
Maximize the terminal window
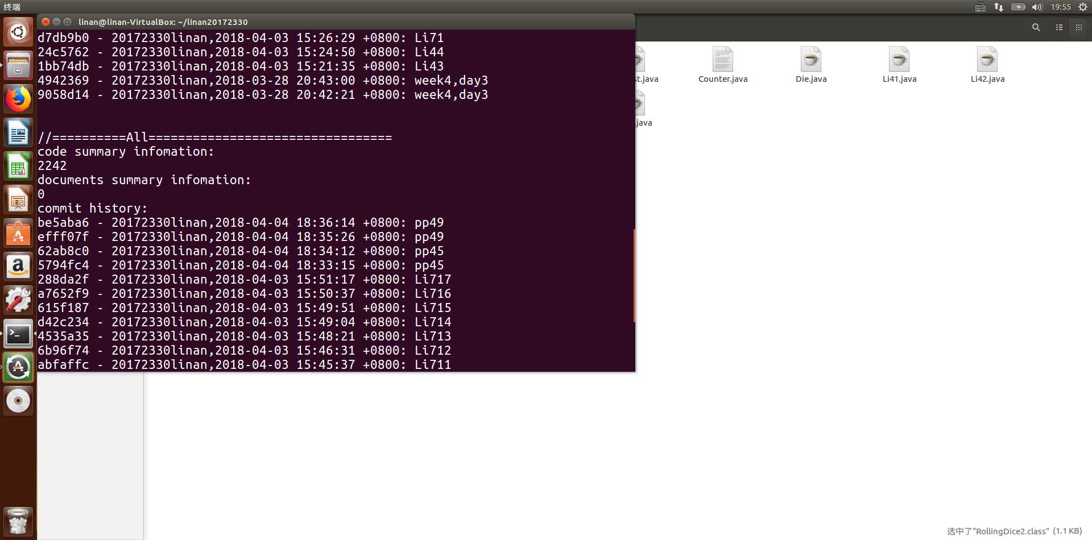(x=67, y=22)
